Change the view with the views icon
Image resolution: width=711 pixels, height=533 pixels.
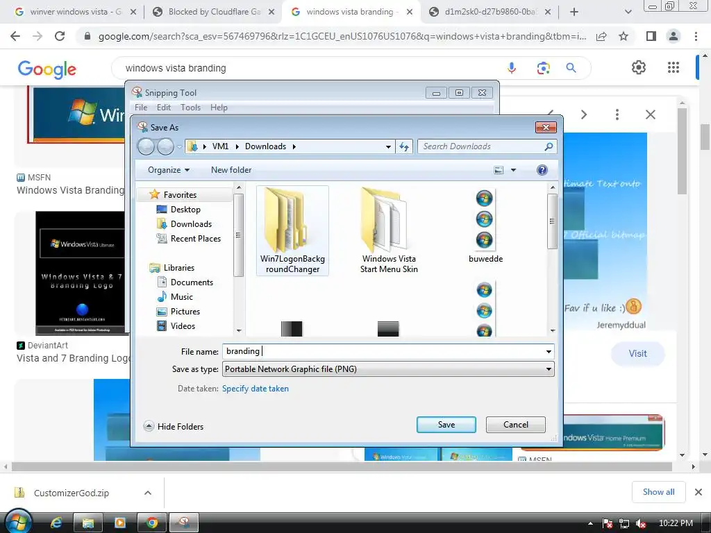(499, 170)
